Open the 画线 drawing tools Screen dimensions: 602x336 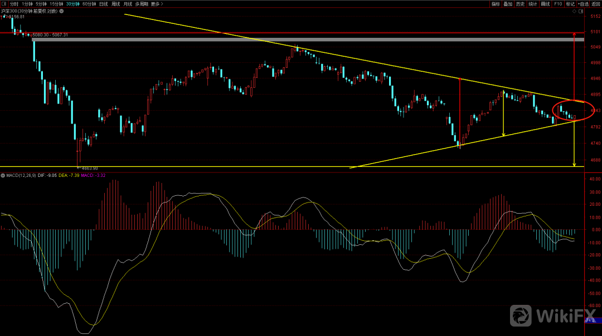(545, 4)
